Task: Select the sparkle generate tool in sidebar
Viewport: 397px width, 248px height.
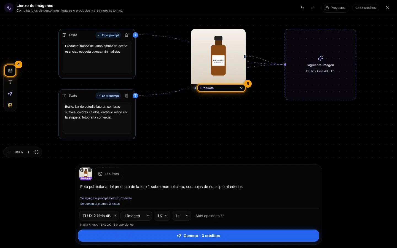Action: point(10,94)
